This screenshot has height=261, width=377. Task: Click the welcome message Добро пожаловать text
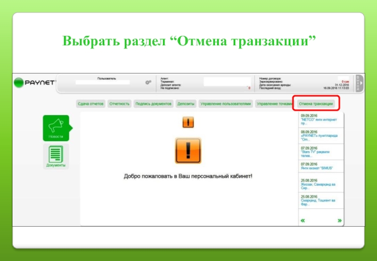(188, 176)
